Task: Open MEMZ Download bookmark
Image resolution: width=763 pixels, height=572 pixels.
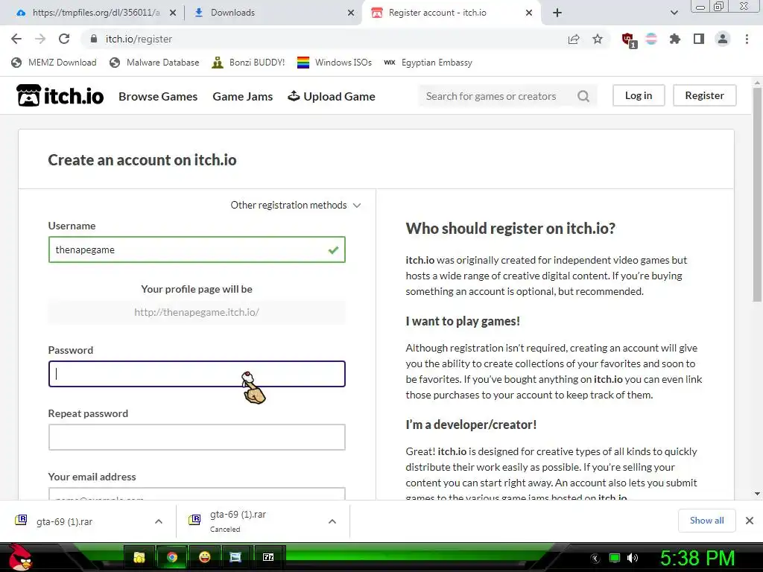Action: pos(54,63)
